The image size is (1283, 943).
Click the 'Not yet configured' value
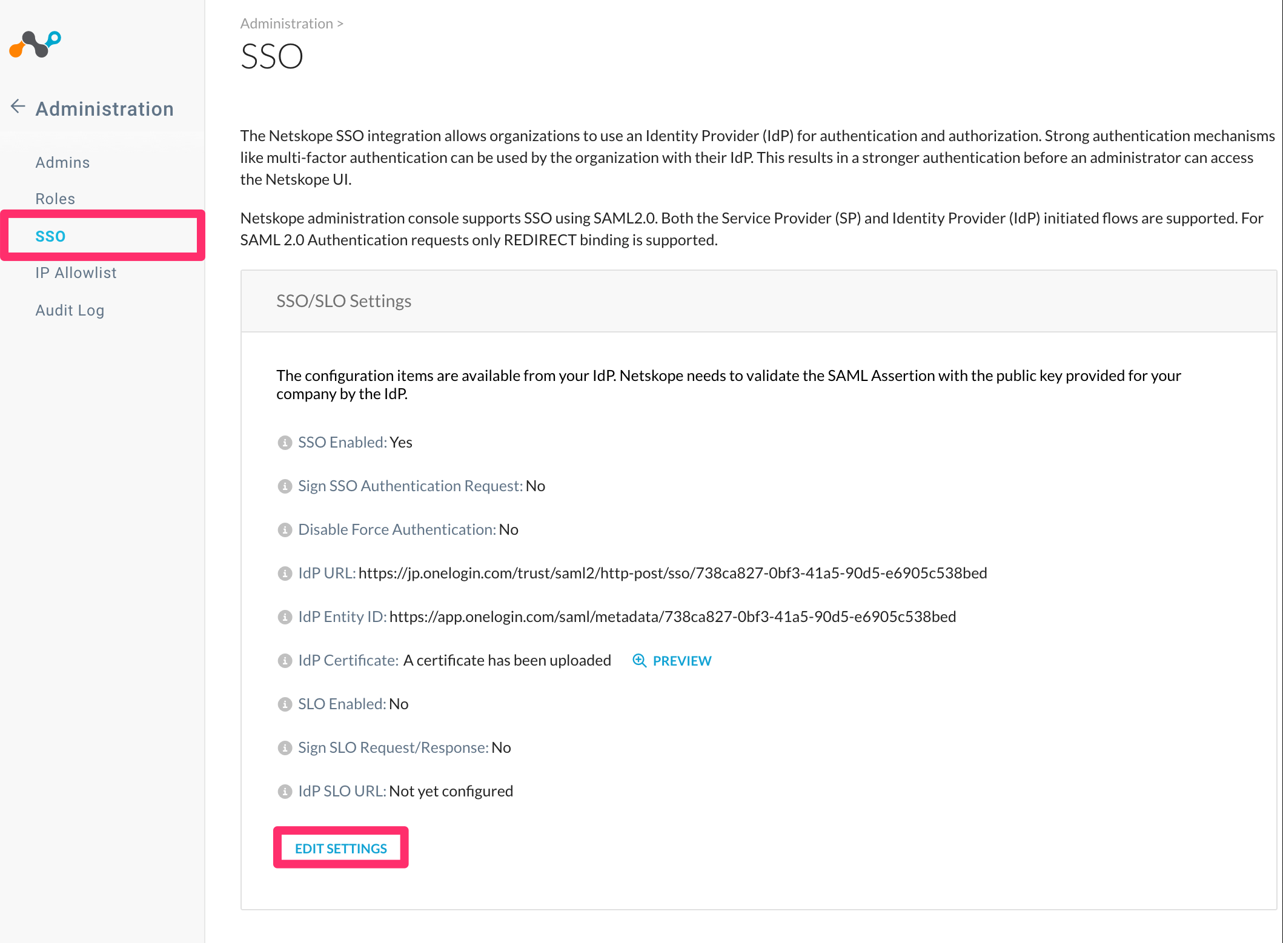pos(451,791)
